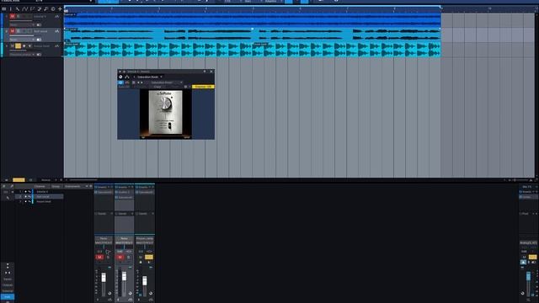This screenshot has height=303, width=539.
Task: Hide second channel via its visibility dot
Action: click(x=25, y=196)
